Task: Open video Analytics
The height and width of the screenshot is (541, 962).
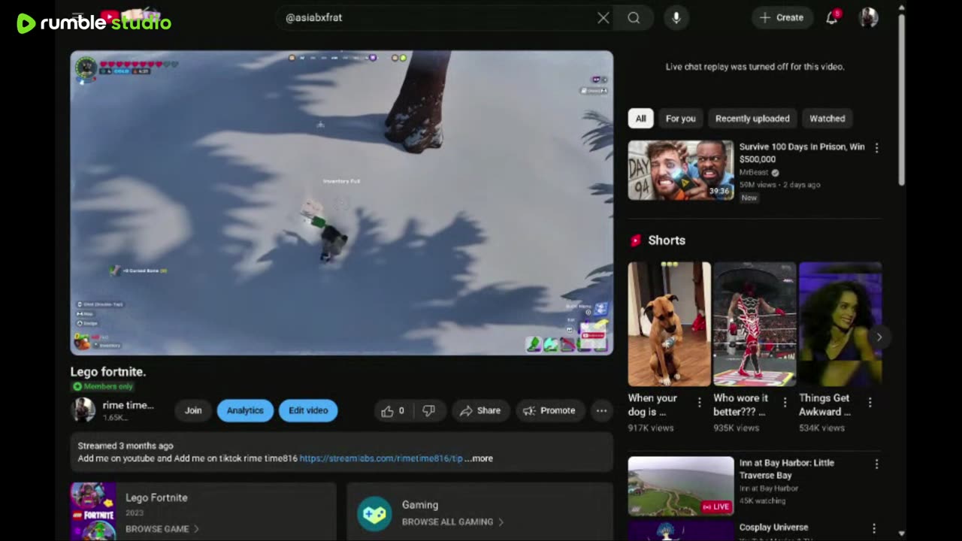Action: coord(245,410)
